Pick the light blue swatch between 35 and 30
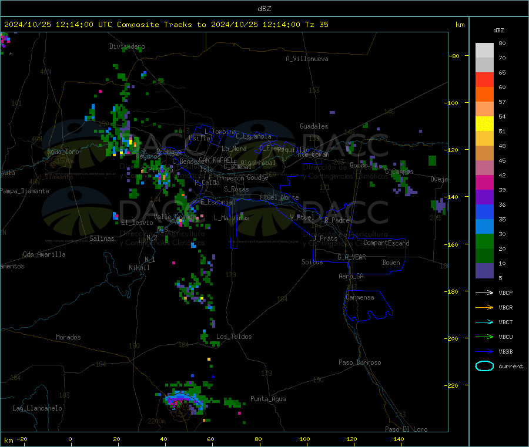The image size is (529, 447). [x=484, y=227]
